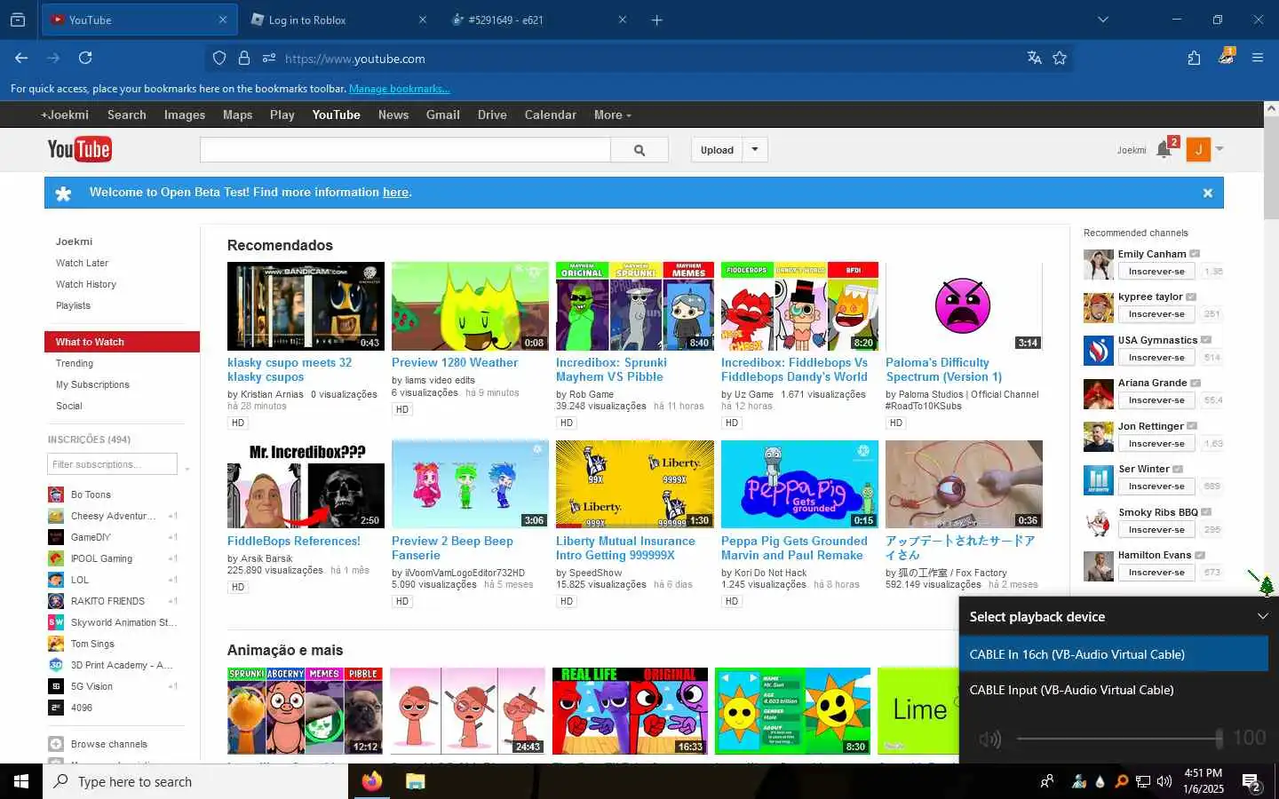
Task: Open File Explorer from taskbar
Action: [415, 781]
